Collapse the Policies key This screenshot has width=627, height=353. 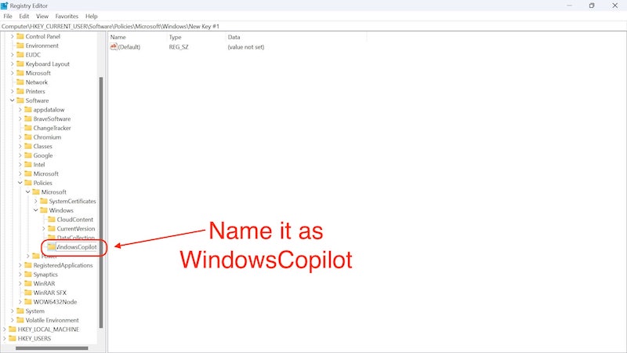20,183
